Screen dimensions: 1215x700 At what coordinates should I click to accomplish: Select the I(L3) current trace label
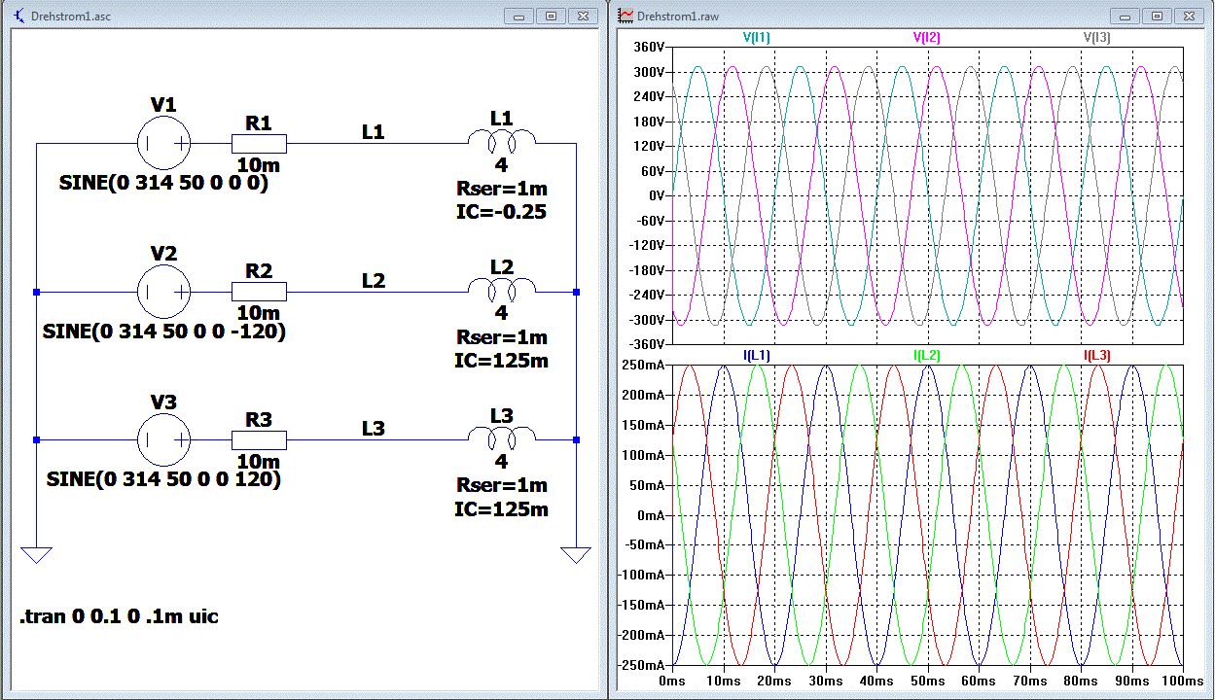(1096, 356)
